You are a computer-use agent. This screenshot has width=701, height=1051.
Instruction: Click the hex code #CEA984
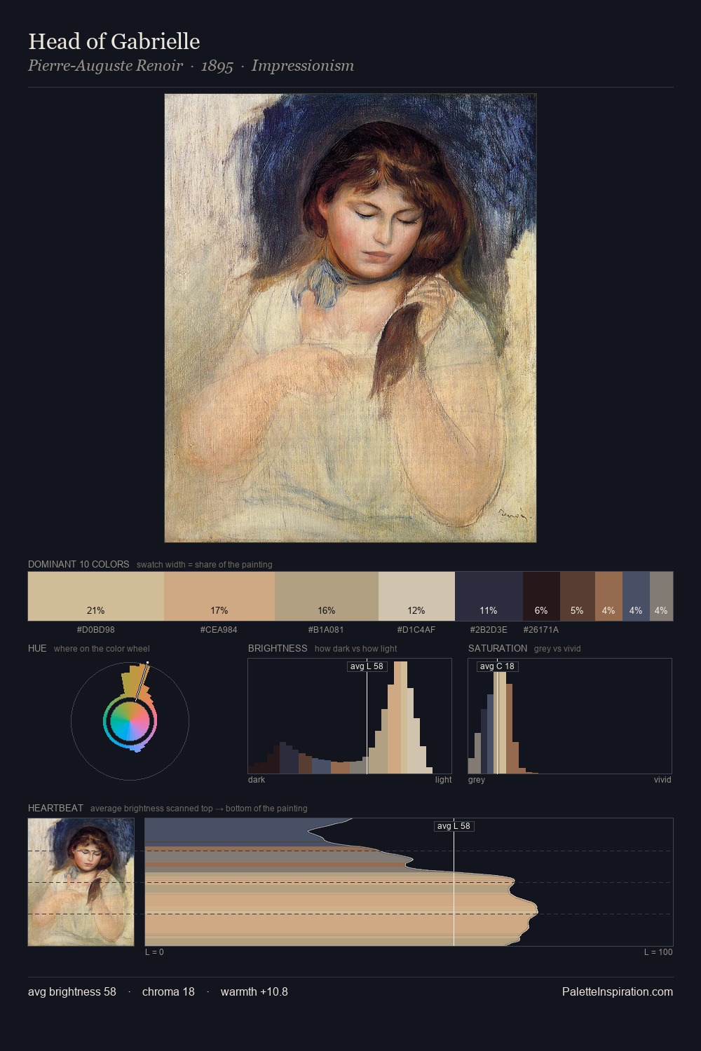[219, 630]
